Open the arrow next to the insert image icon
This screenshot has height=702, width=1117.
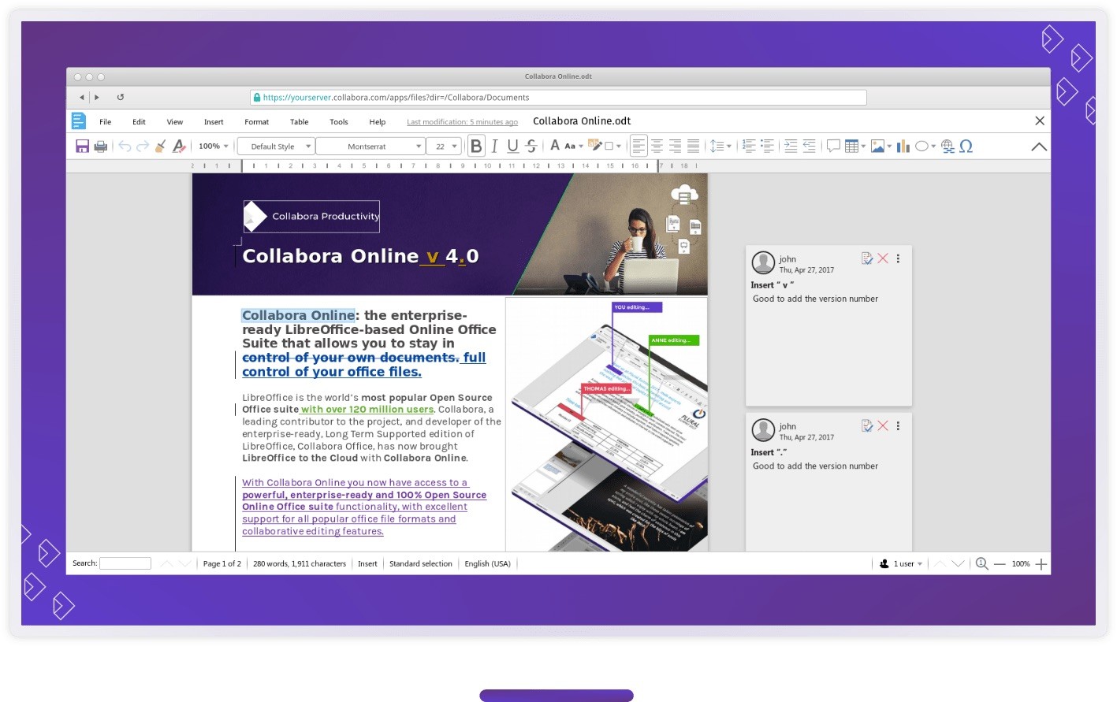click(889, 147)
